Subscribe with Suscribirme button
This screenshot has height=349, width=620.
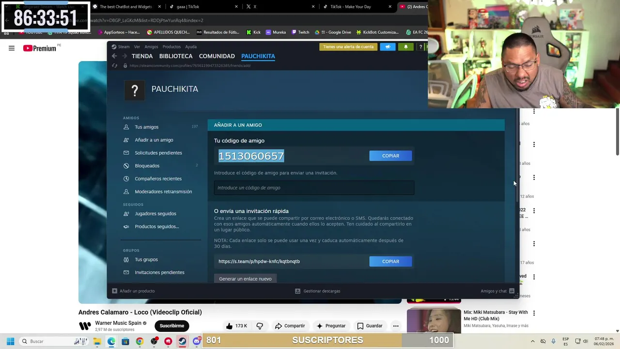(172, 326)
